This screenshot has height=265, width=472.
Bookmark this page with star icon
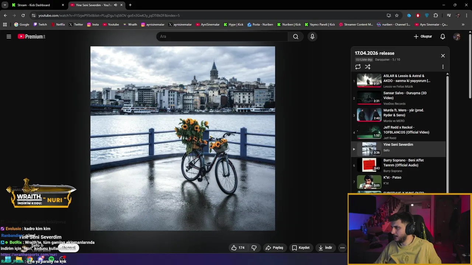pos(397,15)
